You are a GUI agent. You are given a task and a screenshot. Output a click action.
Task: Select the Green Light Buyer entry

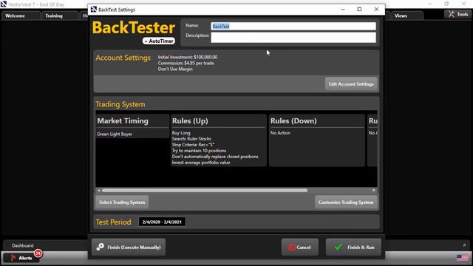[115, 134]
